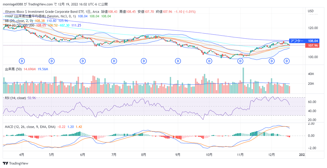Click the 111.25 EMA 200 value

(x=77, y=25)
